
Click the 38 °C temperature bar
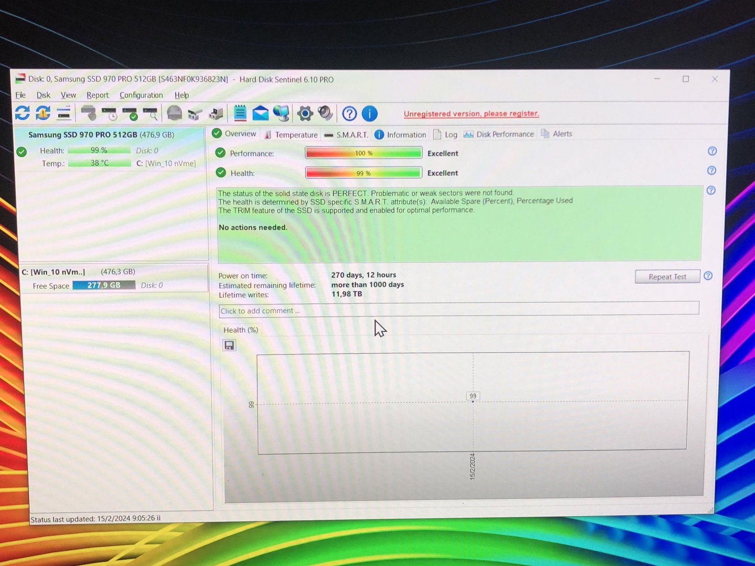100,163
